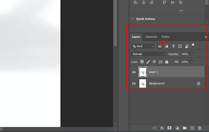Create a new layer
This screenshot has height=132, width=209.
pos(192,128)
